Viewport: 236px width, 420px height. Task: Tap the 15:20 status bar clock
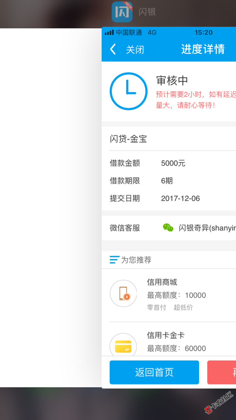coord(204,32)
